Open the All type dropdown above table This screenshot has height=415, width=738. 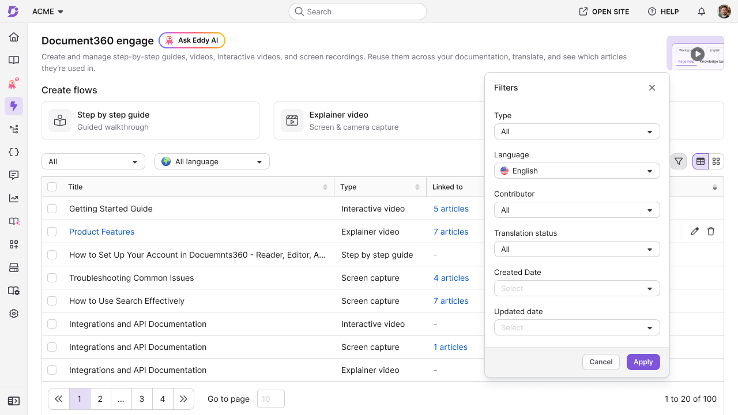[93, 161]
